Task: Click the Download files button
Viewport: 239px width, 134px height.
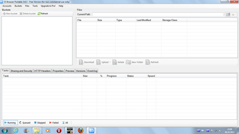Action: tap(86, 62)
